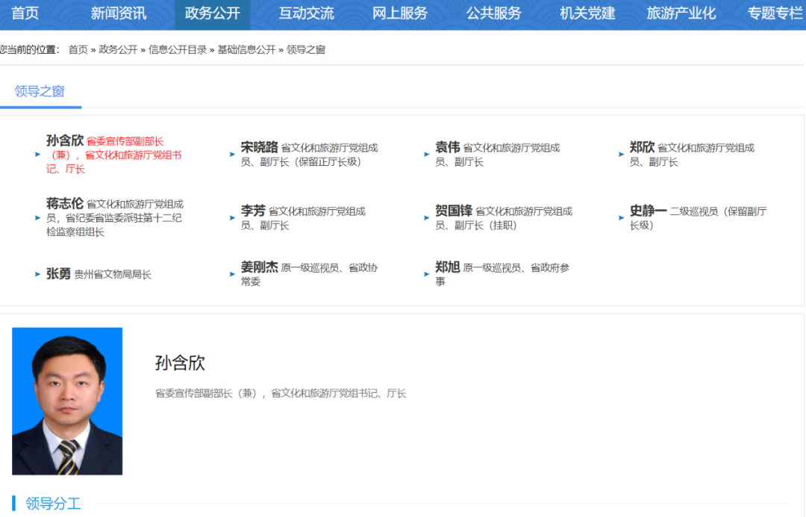This screenshot has width=806, height=517.
Task: Open the 首页 navigation menu item
Action: click(25, 13)
